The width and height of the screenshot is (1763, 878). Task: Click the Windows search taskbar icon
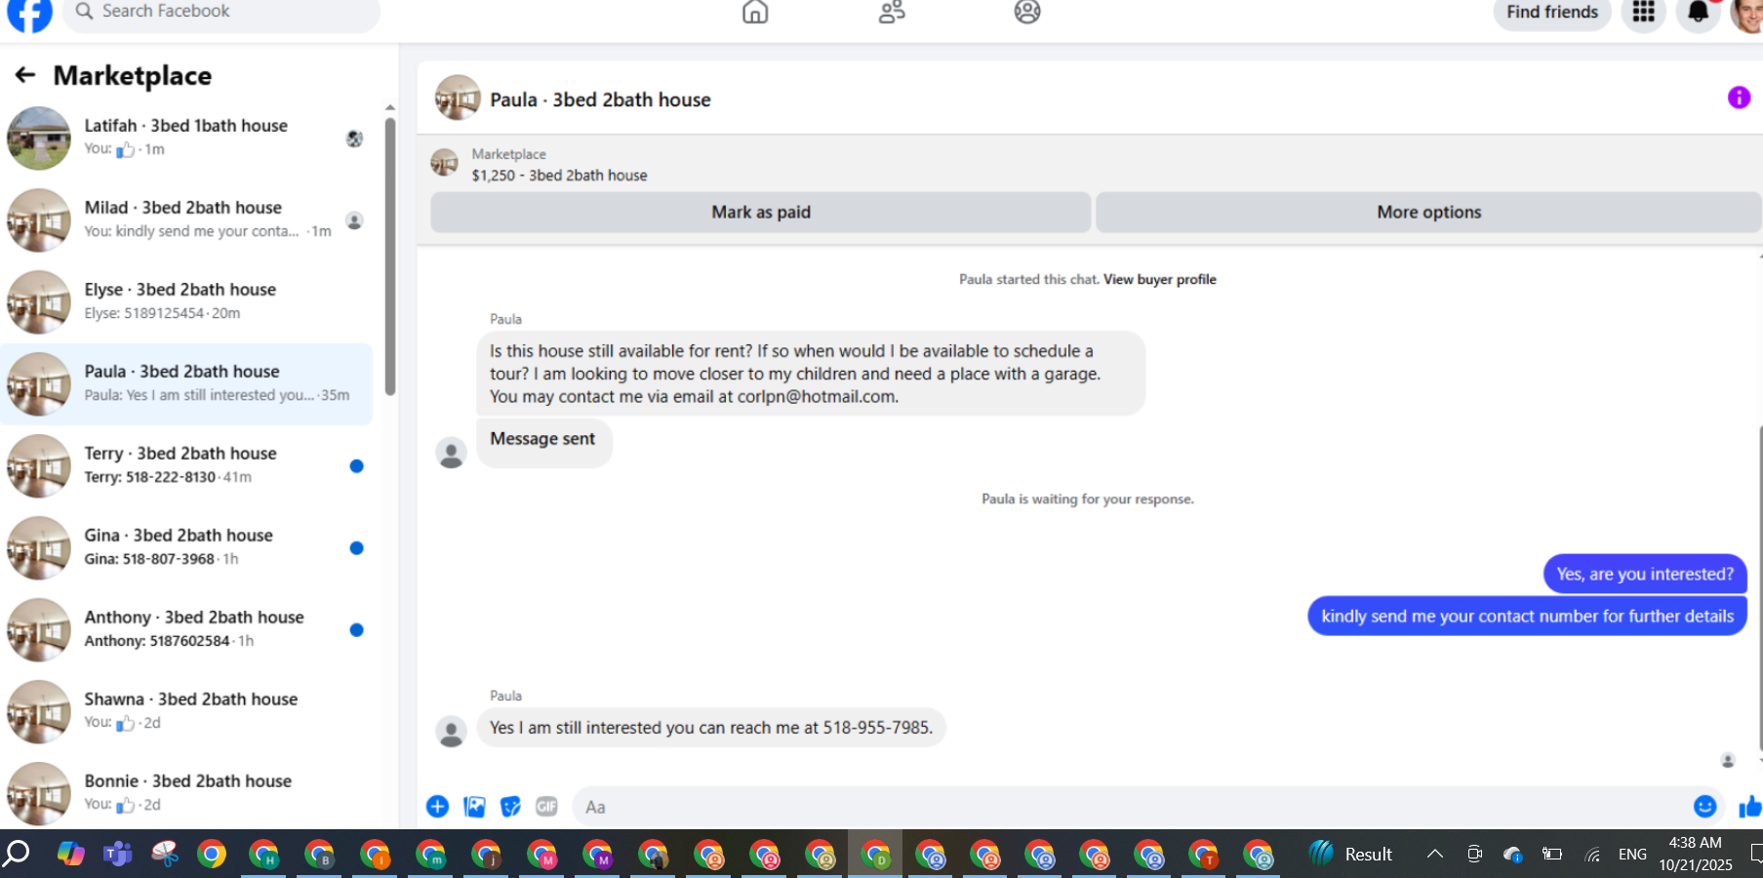tap(17, 854)
